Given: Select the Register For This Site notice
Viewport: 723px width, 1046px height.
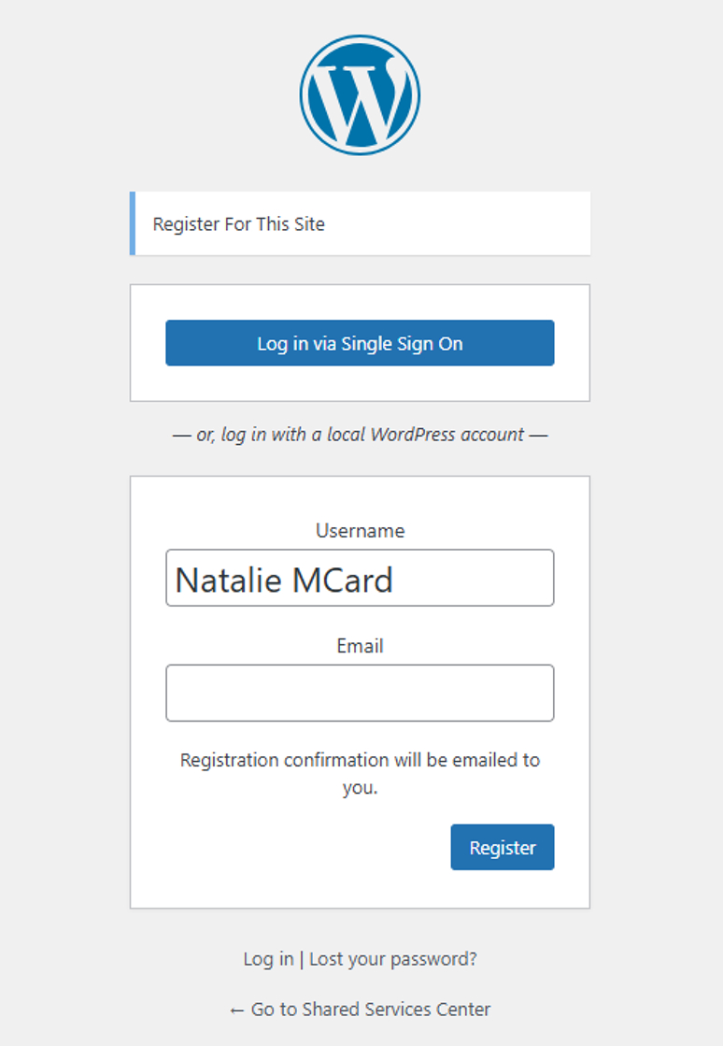Looking at the screenshot, I should click(x=360, y=223).
